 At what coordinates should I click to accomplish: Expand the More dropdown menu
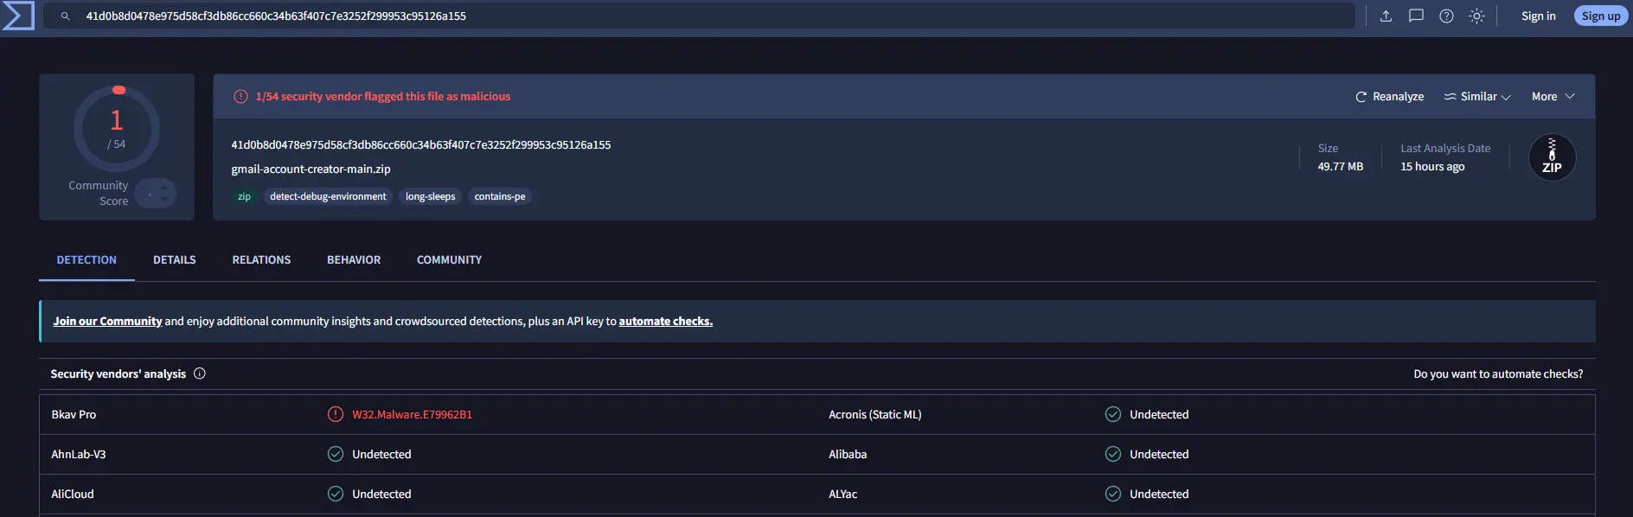tap(1553, 97)
